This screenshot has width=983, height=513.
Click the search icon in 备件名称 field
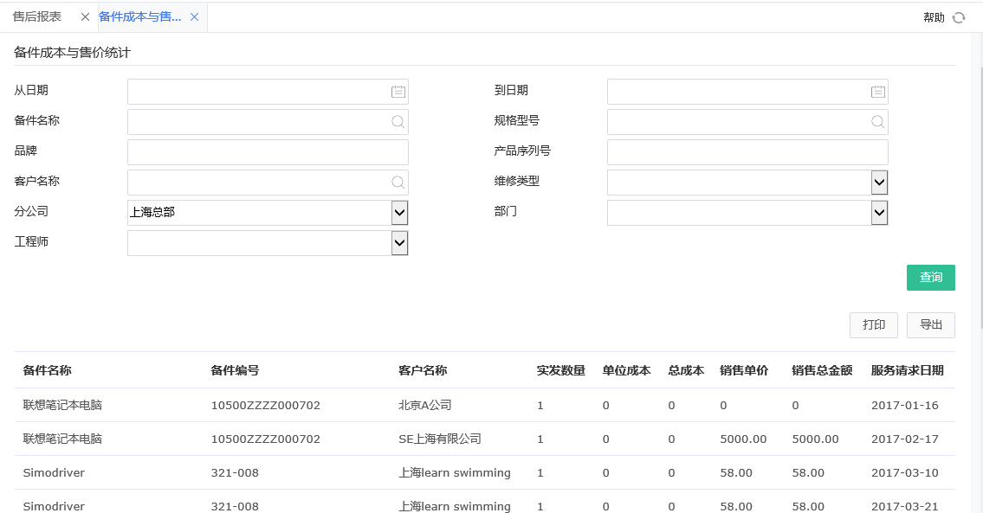(x=397, y=121)
